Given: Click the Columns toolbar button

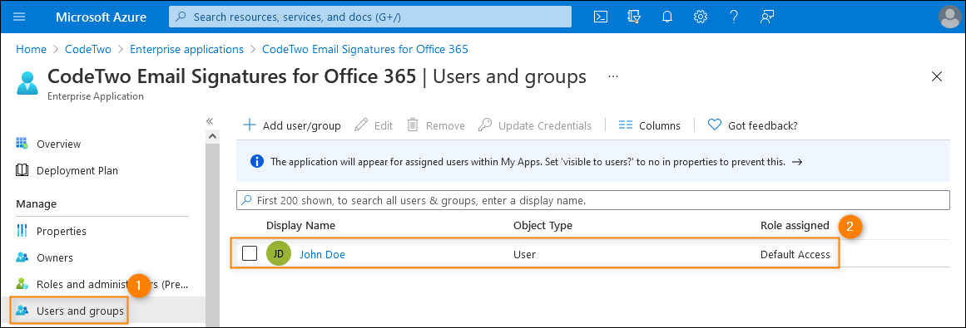Looking at the screenshot, I should [649, 125].
